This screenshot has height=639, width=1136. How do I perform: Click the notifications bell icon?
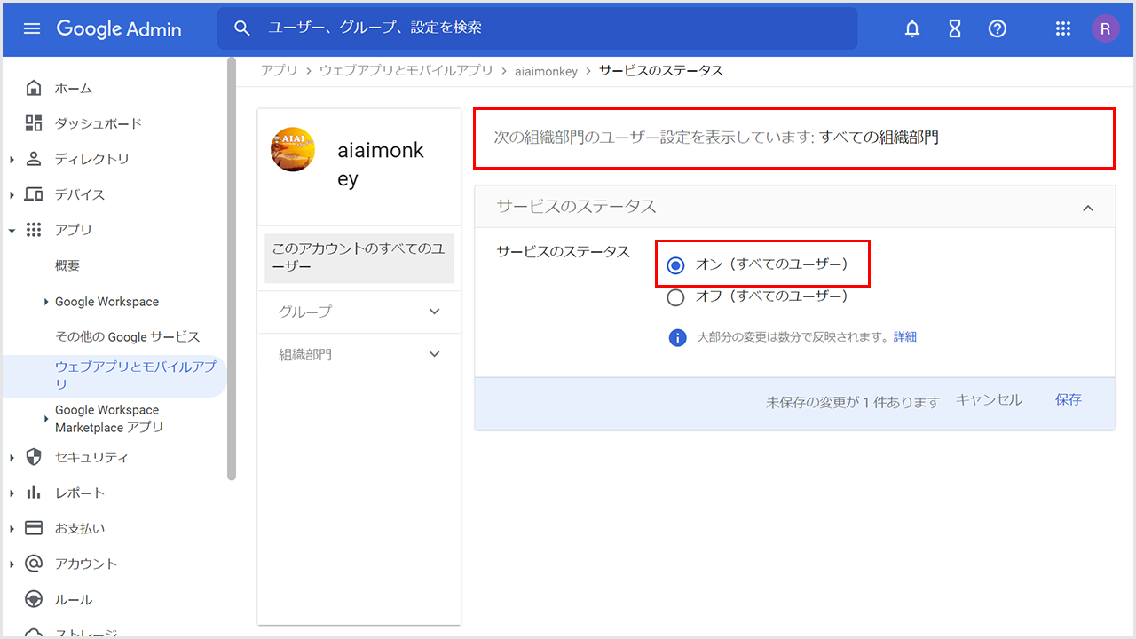click(x=912, y=28)
